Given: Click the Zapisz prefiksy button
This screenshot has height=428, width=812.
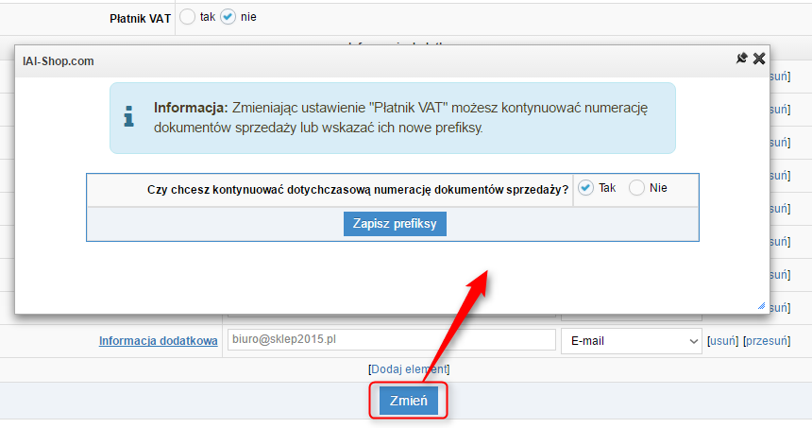Looking at the screenshot, I should click(x=395, y=224).
